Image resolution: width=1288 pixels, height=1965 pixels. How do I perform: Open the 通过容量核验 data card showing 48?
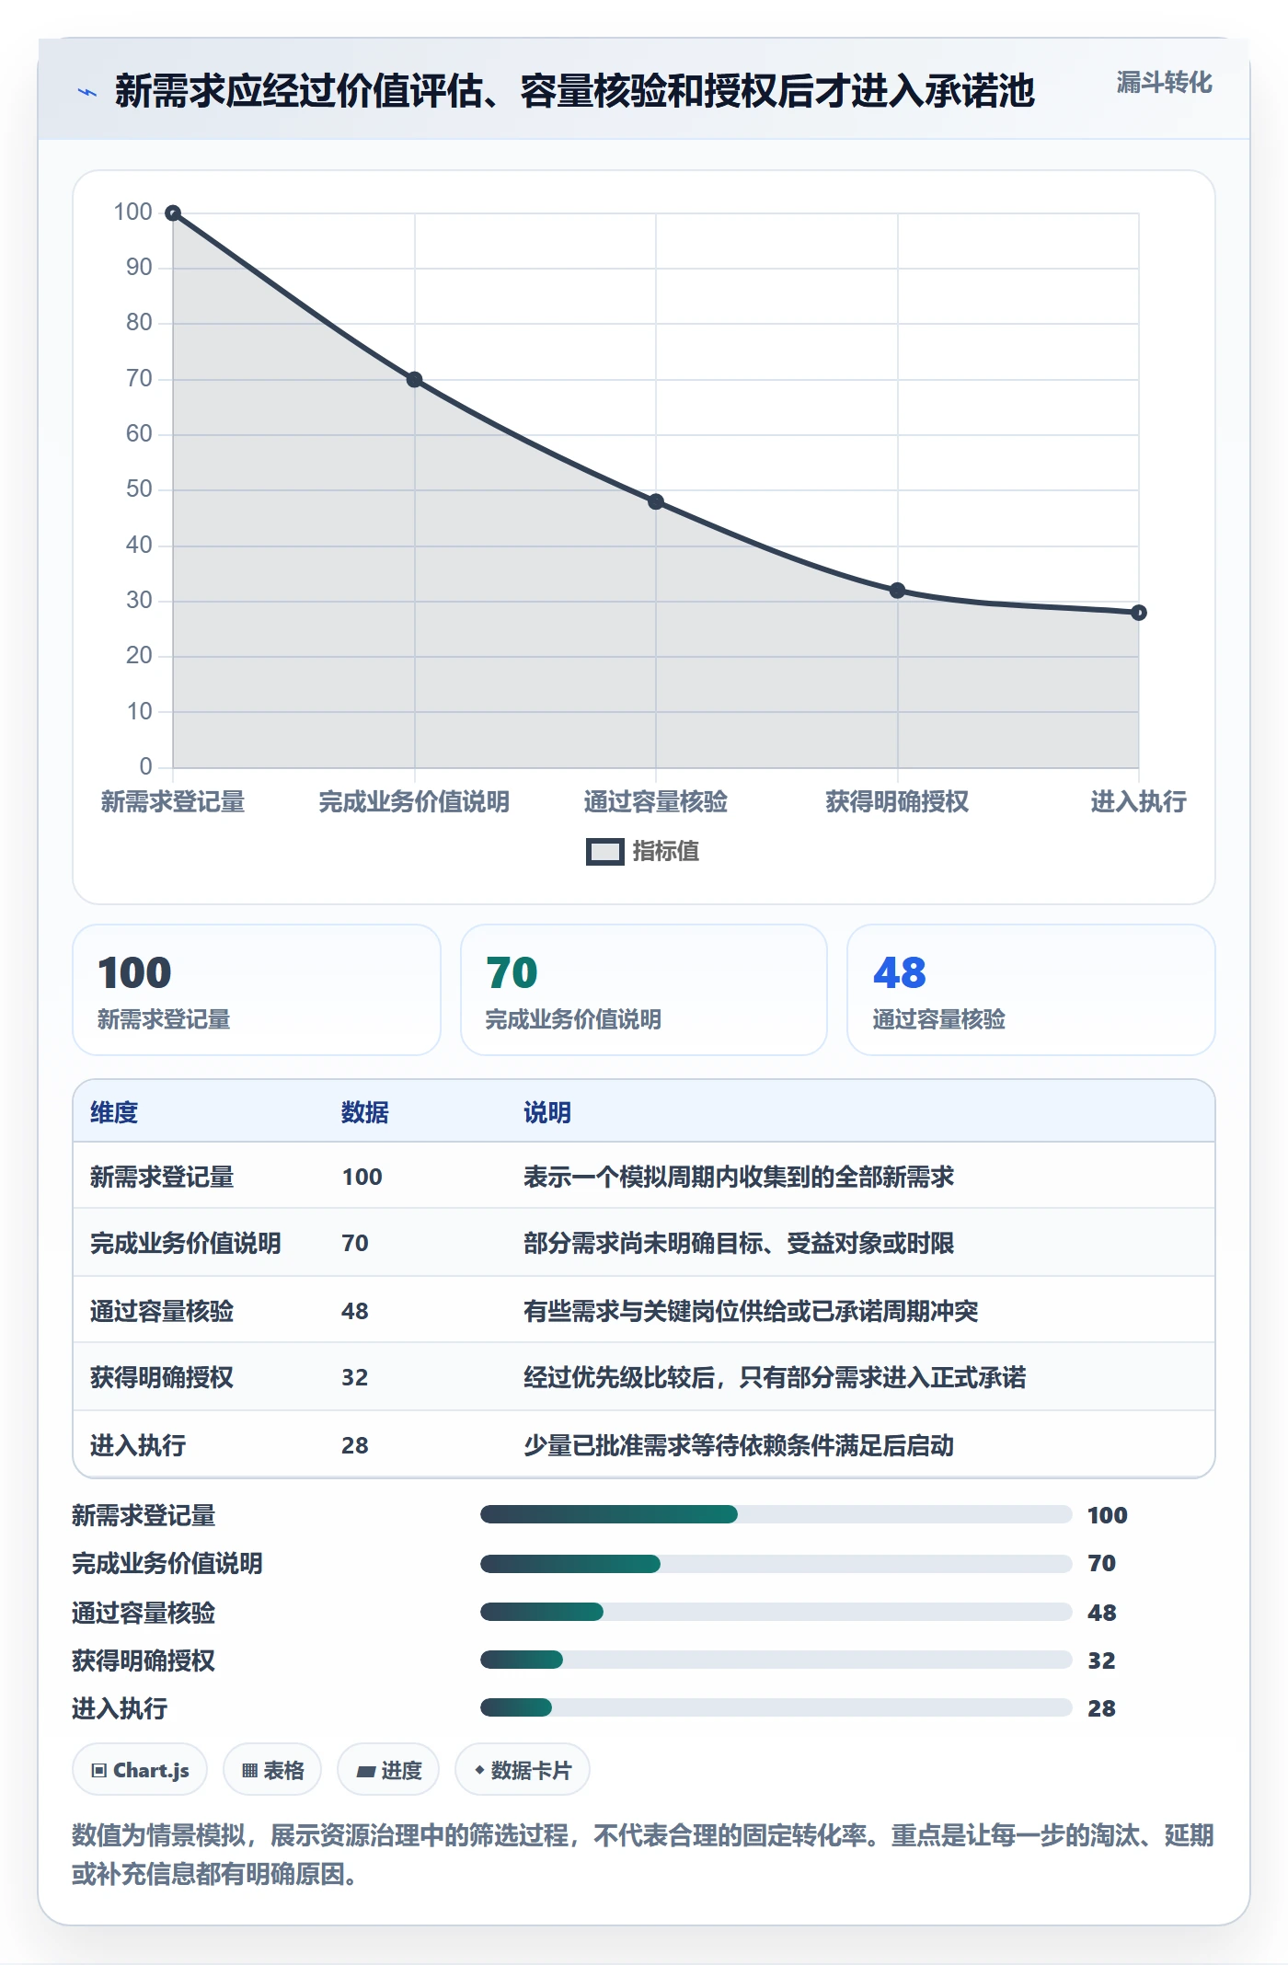click(x=1031, y=990)
